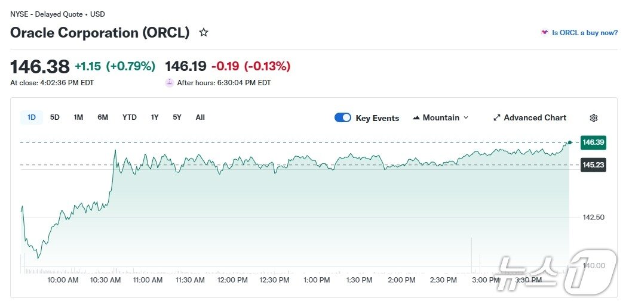The height and width of the screenshot is (304, 626).
Task: Open the Advanced Chart view
Action: tap(535, 118)
